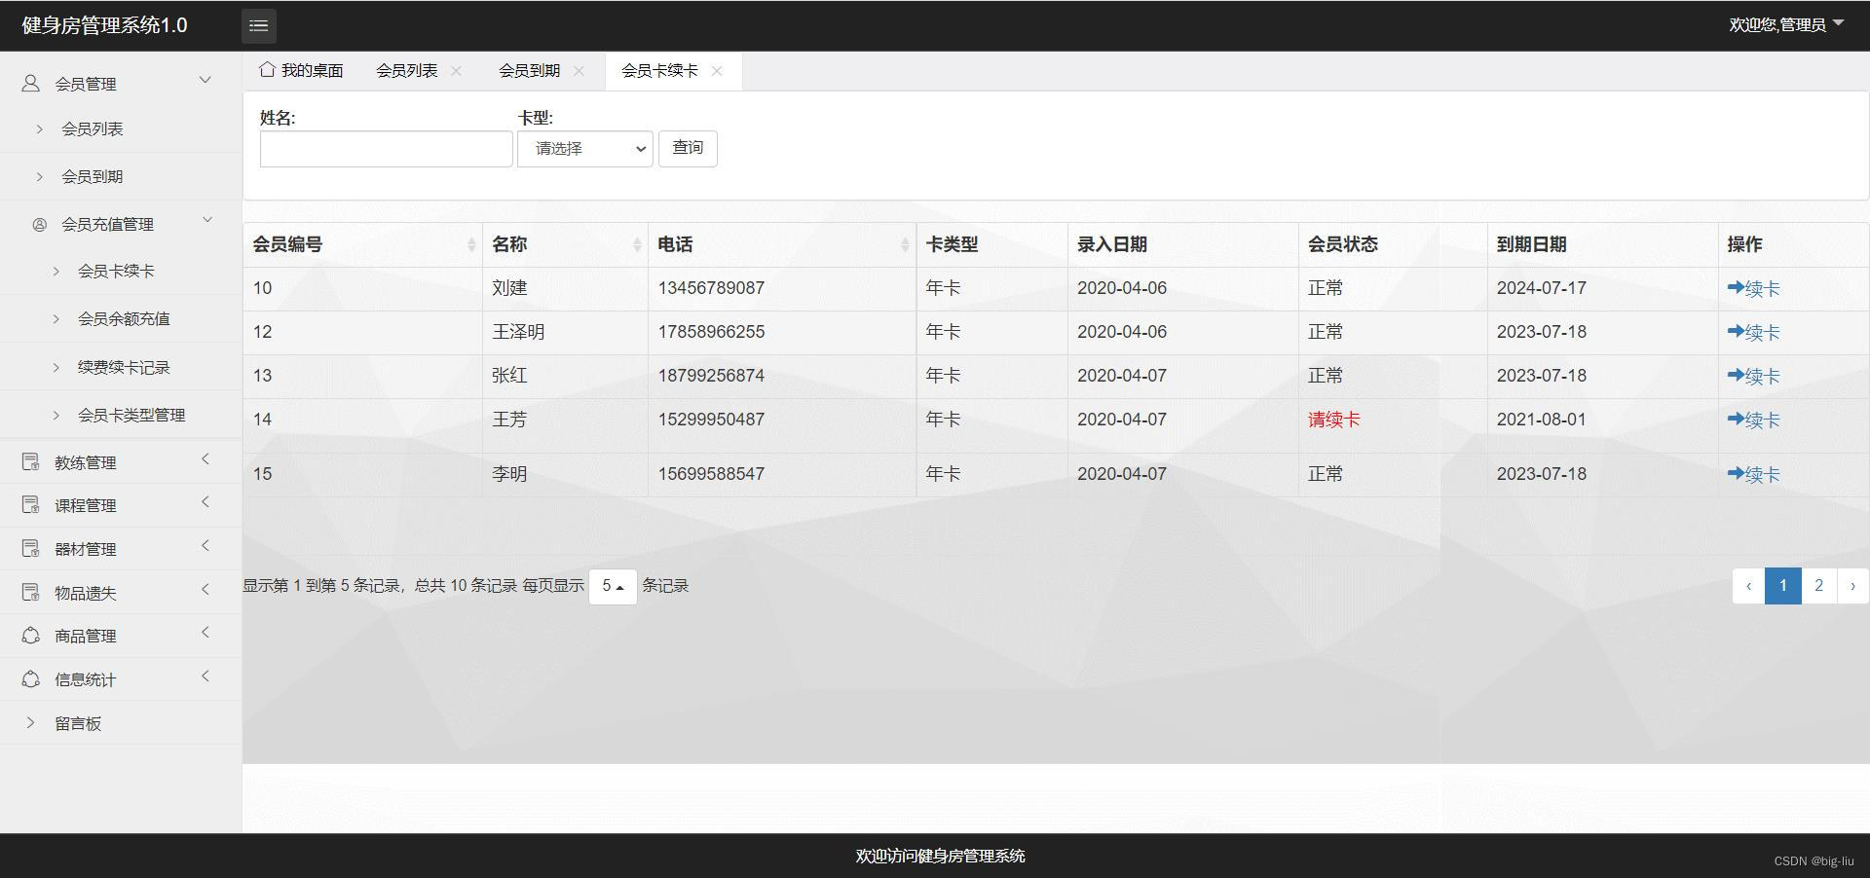This screenshot has height=878, width=1870.
Task: Click the 器材管理 sidebar icon
Action: 31,549
